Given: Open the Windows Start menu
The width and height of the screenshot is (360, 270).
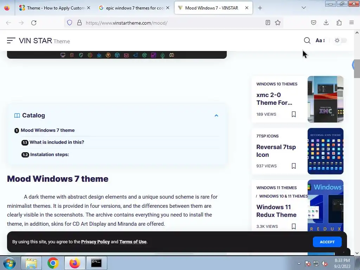Looking at the screenshot, I should pyautogui.click(x=9, y=263).
